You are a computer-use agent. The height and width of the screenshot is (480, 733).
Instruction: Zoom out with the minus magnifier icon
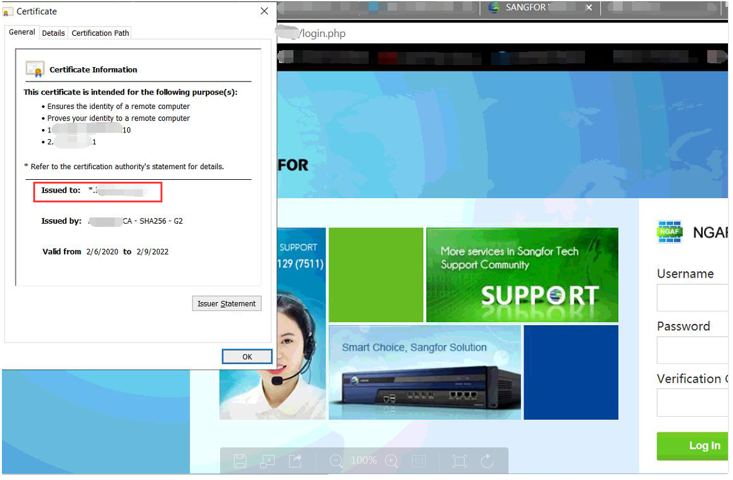coord(337,462)
